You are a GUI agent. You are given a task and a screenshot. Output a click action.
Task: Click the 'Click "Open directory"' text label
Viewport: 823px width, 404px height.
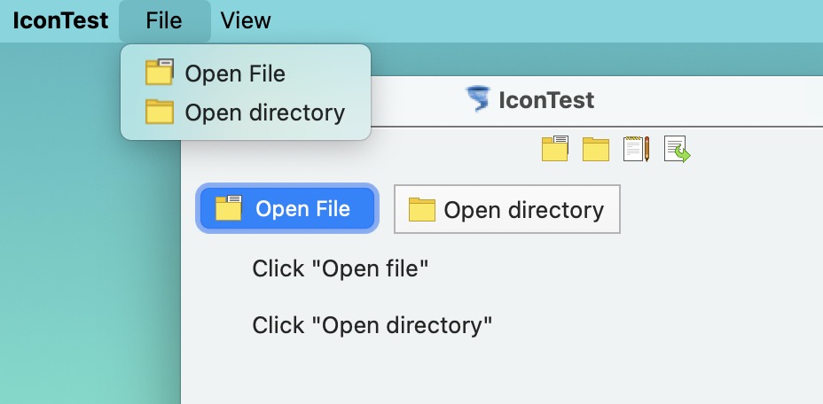(372, 325)
